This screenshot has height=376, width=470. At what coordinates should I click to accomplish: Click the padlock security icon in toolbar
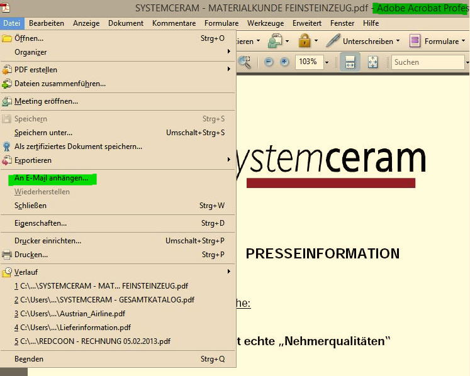(x=305, y=40)
